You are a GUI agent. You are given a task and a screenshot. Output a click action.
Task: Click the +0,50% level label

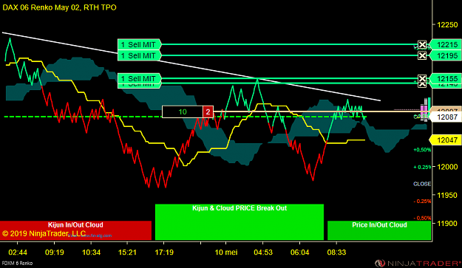[422, 150]
